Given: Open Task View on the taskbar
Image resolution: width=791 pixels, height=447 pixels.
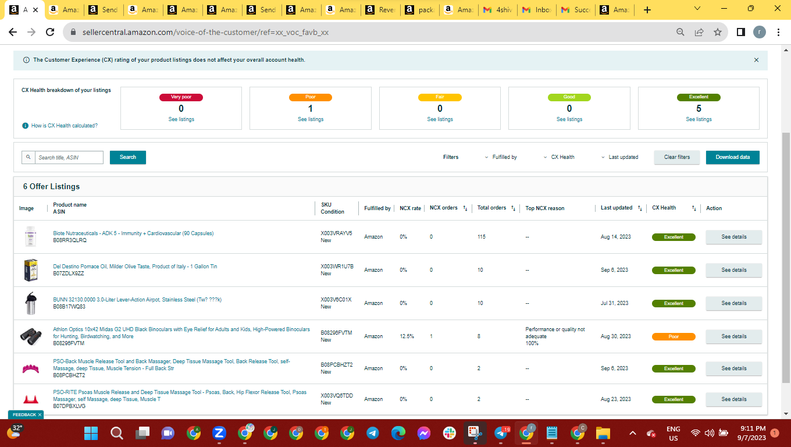Looking at the screenshot, I should 142,433.
